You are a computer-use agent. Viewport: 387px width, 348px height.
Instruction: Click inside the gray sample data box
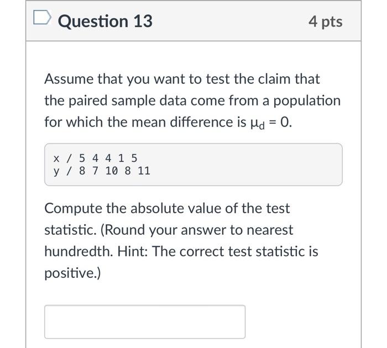tap(193, 165)
